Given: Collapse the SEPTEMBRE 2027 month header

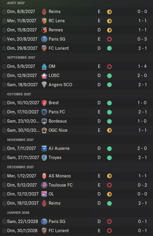Looking at the screenshot, I should (x=21, y=57).
